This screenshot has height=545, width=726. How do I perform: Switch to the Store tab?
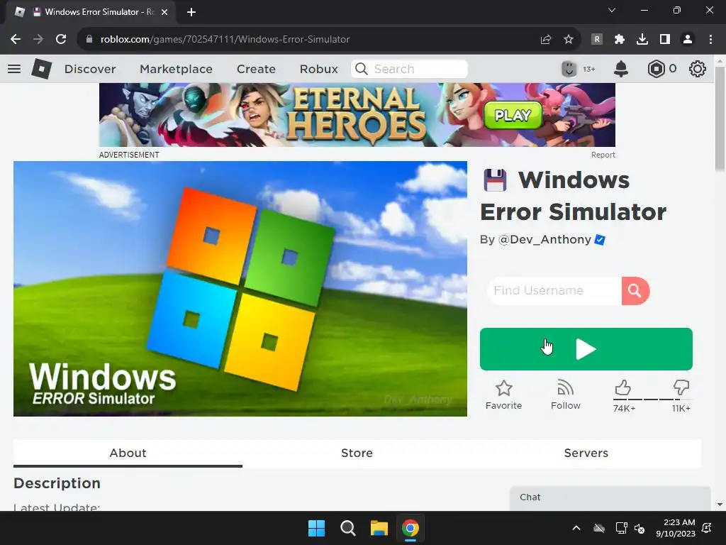[x=357, y=453]
